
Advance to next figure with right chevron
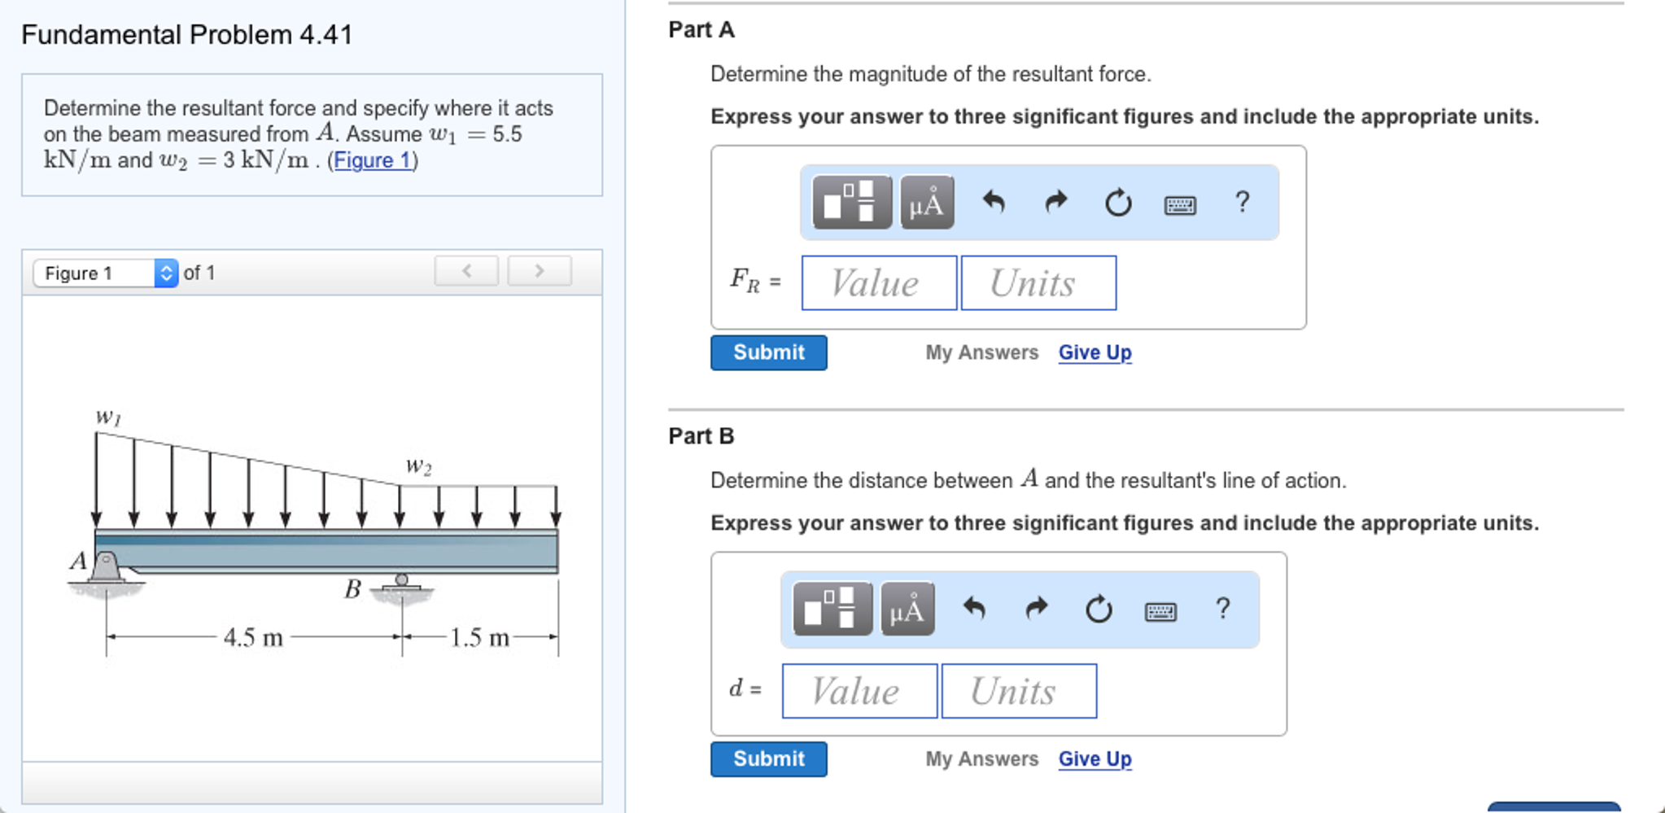coord(540,271)
